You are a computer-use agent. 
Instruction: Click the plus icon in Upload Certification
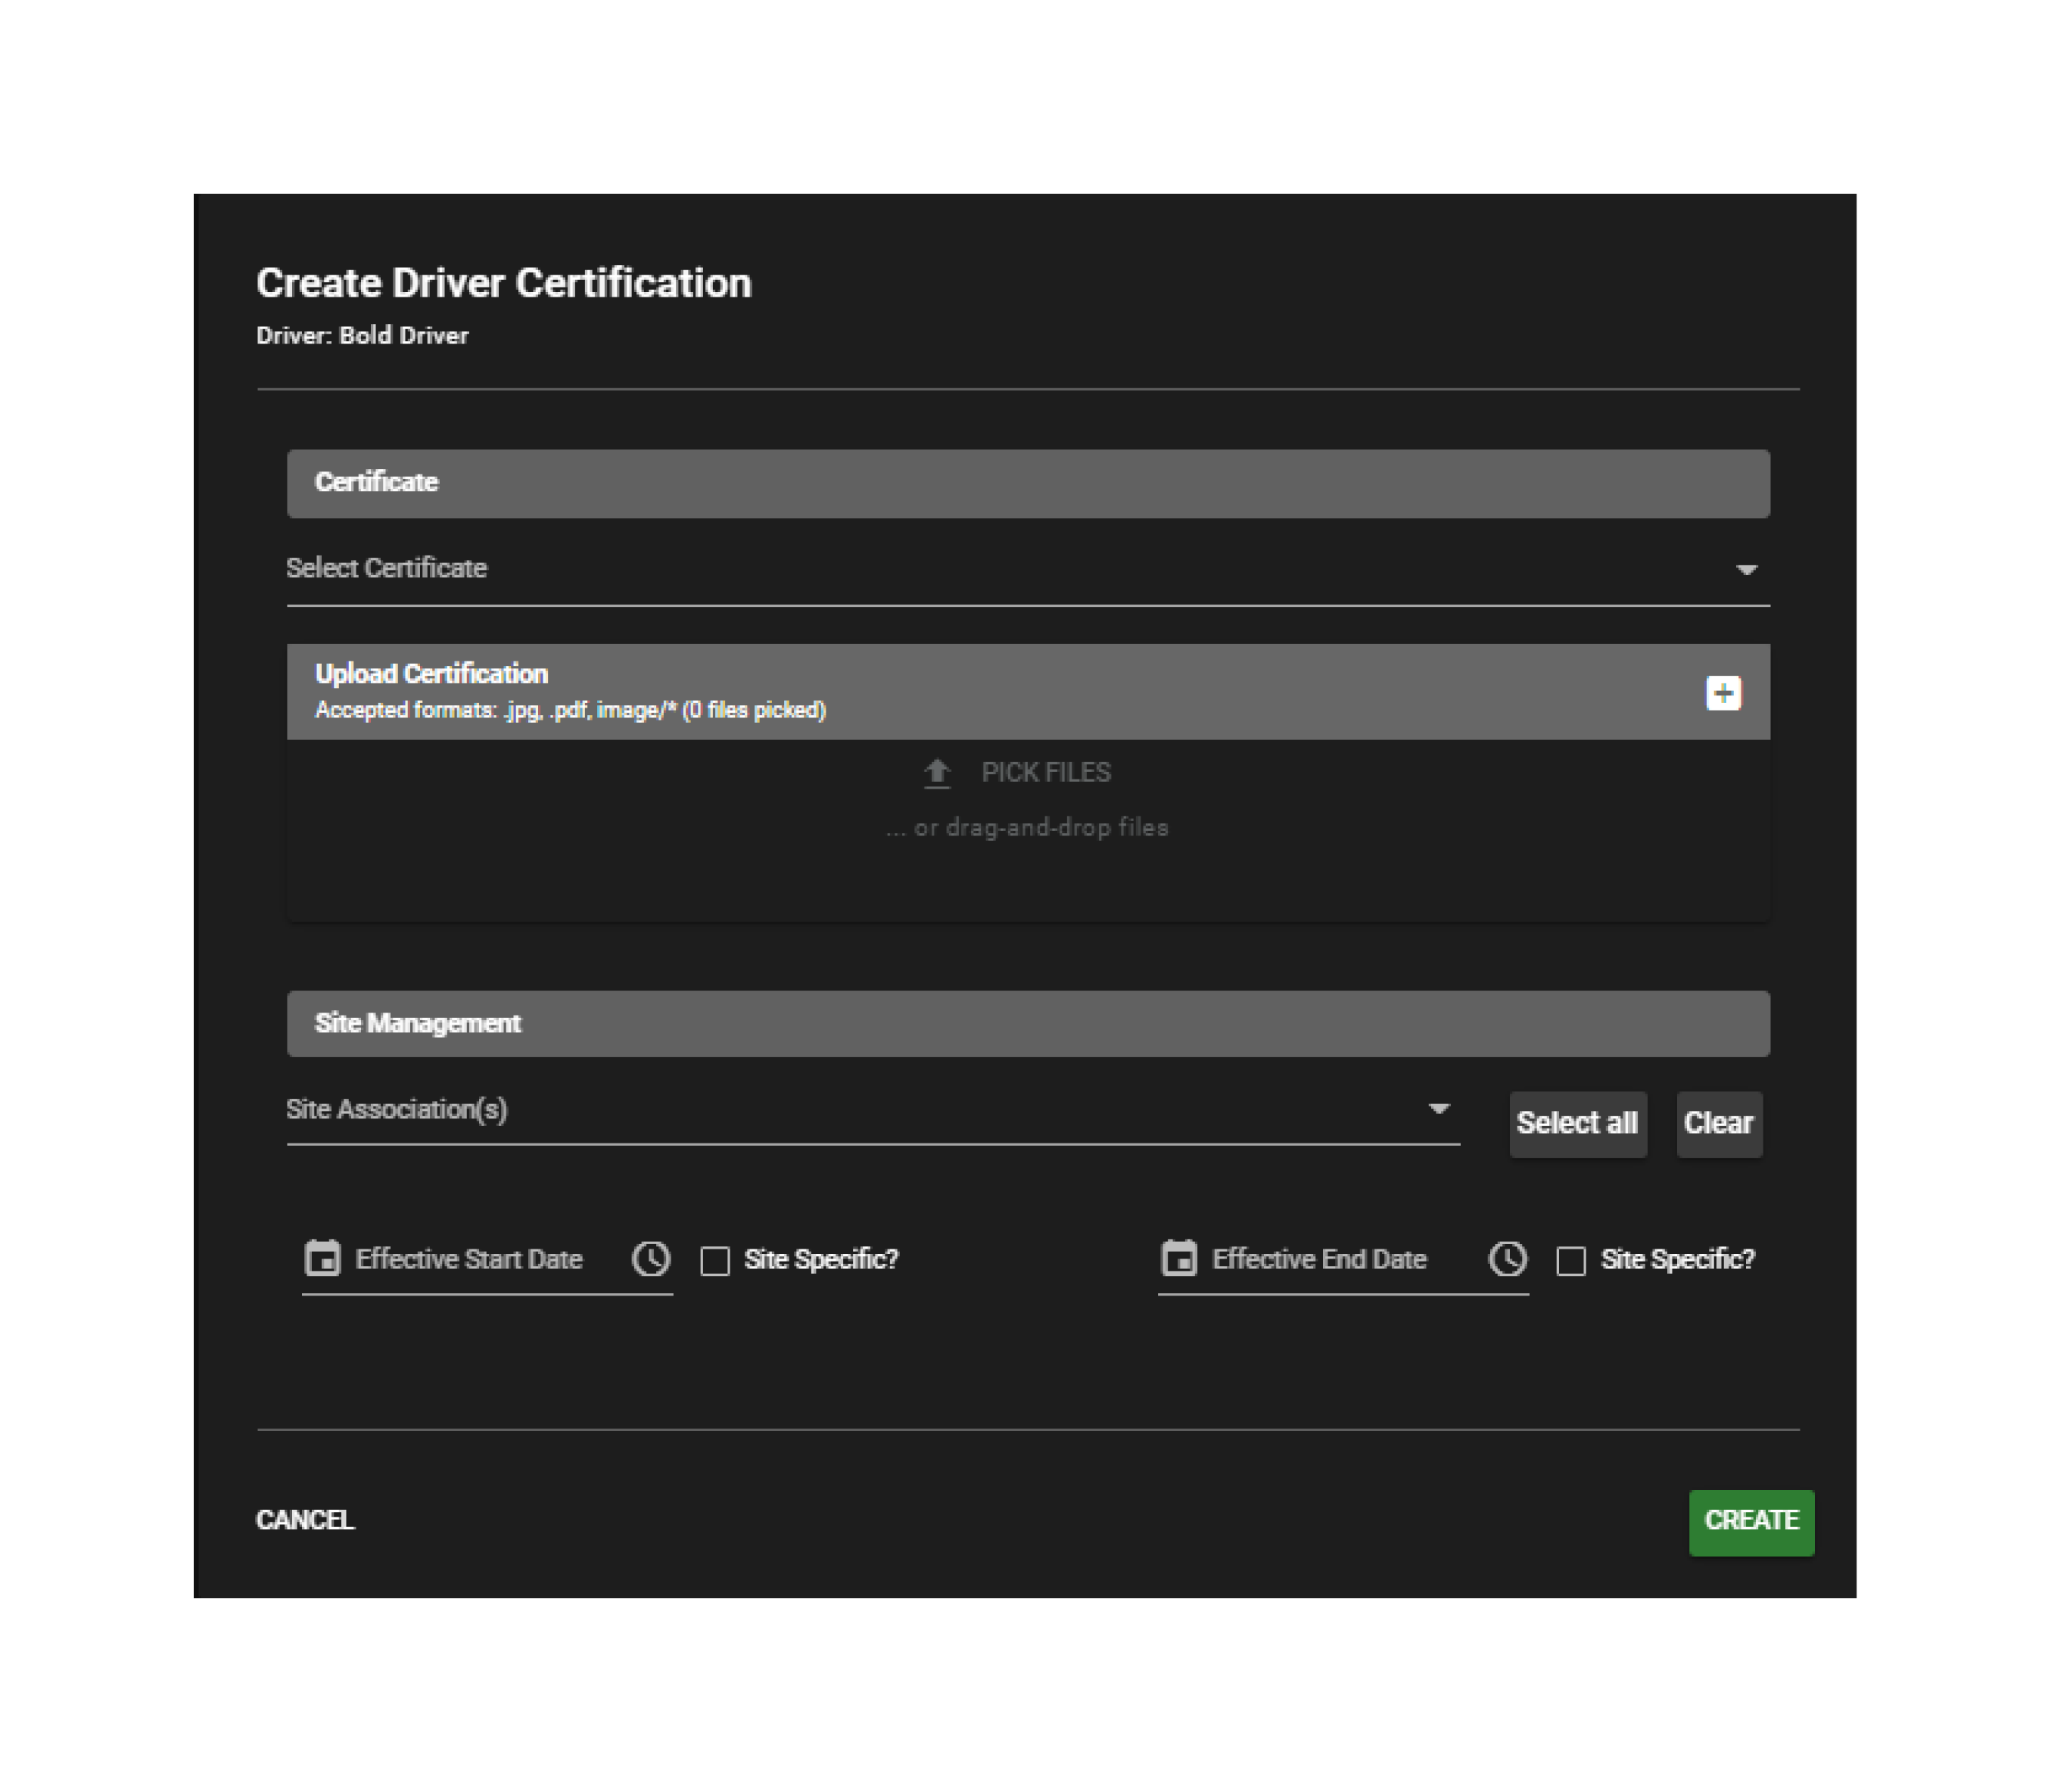tap(1722, 693)
